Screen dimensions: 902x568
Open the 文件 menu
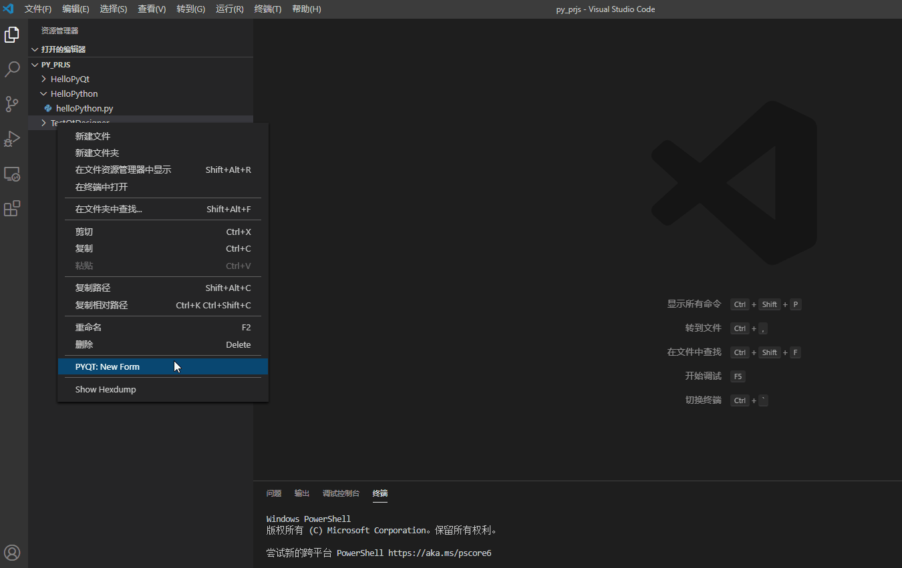[x=37, y=9]
